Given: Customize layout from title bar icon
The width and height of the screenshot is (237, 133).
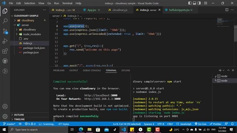Looking at the screenshot, I should [x=206, y=3].
